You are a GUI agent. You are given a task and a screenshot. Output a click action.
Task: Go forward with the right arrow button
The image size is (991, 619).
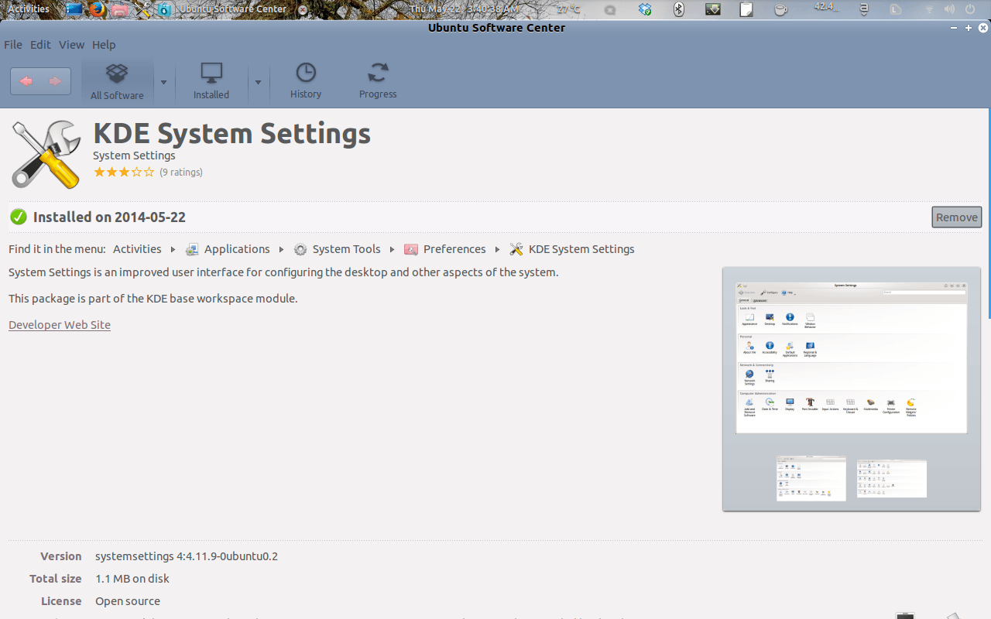(55, 81)
